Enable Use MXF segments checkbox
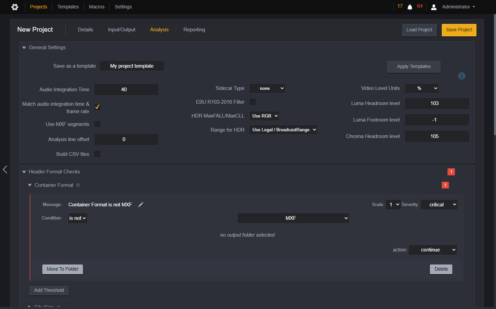Viewport: 496px width, 309px height. click(97, 124)
